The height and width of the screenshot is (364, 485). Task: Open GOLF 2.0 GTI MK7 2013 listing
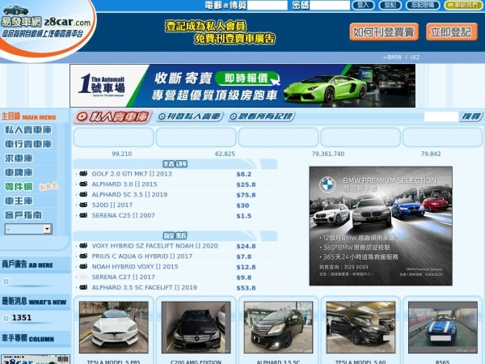click(x=132, y=174)
